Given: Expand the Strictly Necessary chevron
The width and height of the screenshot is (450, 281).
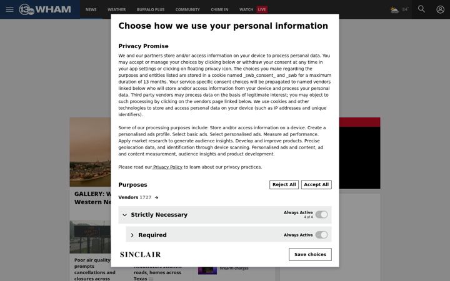Looking at the screenshot, I should (x=124, y=215).
